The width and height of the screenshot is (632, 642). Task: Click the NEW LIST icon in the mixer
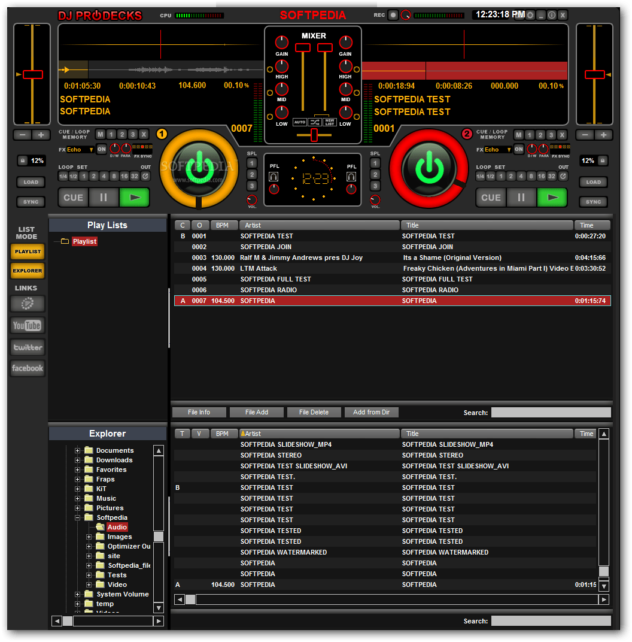coord(330,122)
